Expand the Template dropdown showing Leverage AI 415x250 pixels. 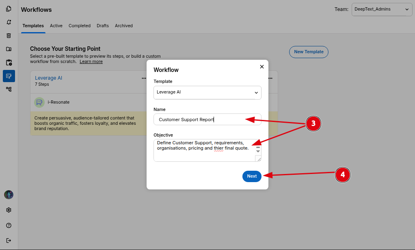tap(207, 92)
